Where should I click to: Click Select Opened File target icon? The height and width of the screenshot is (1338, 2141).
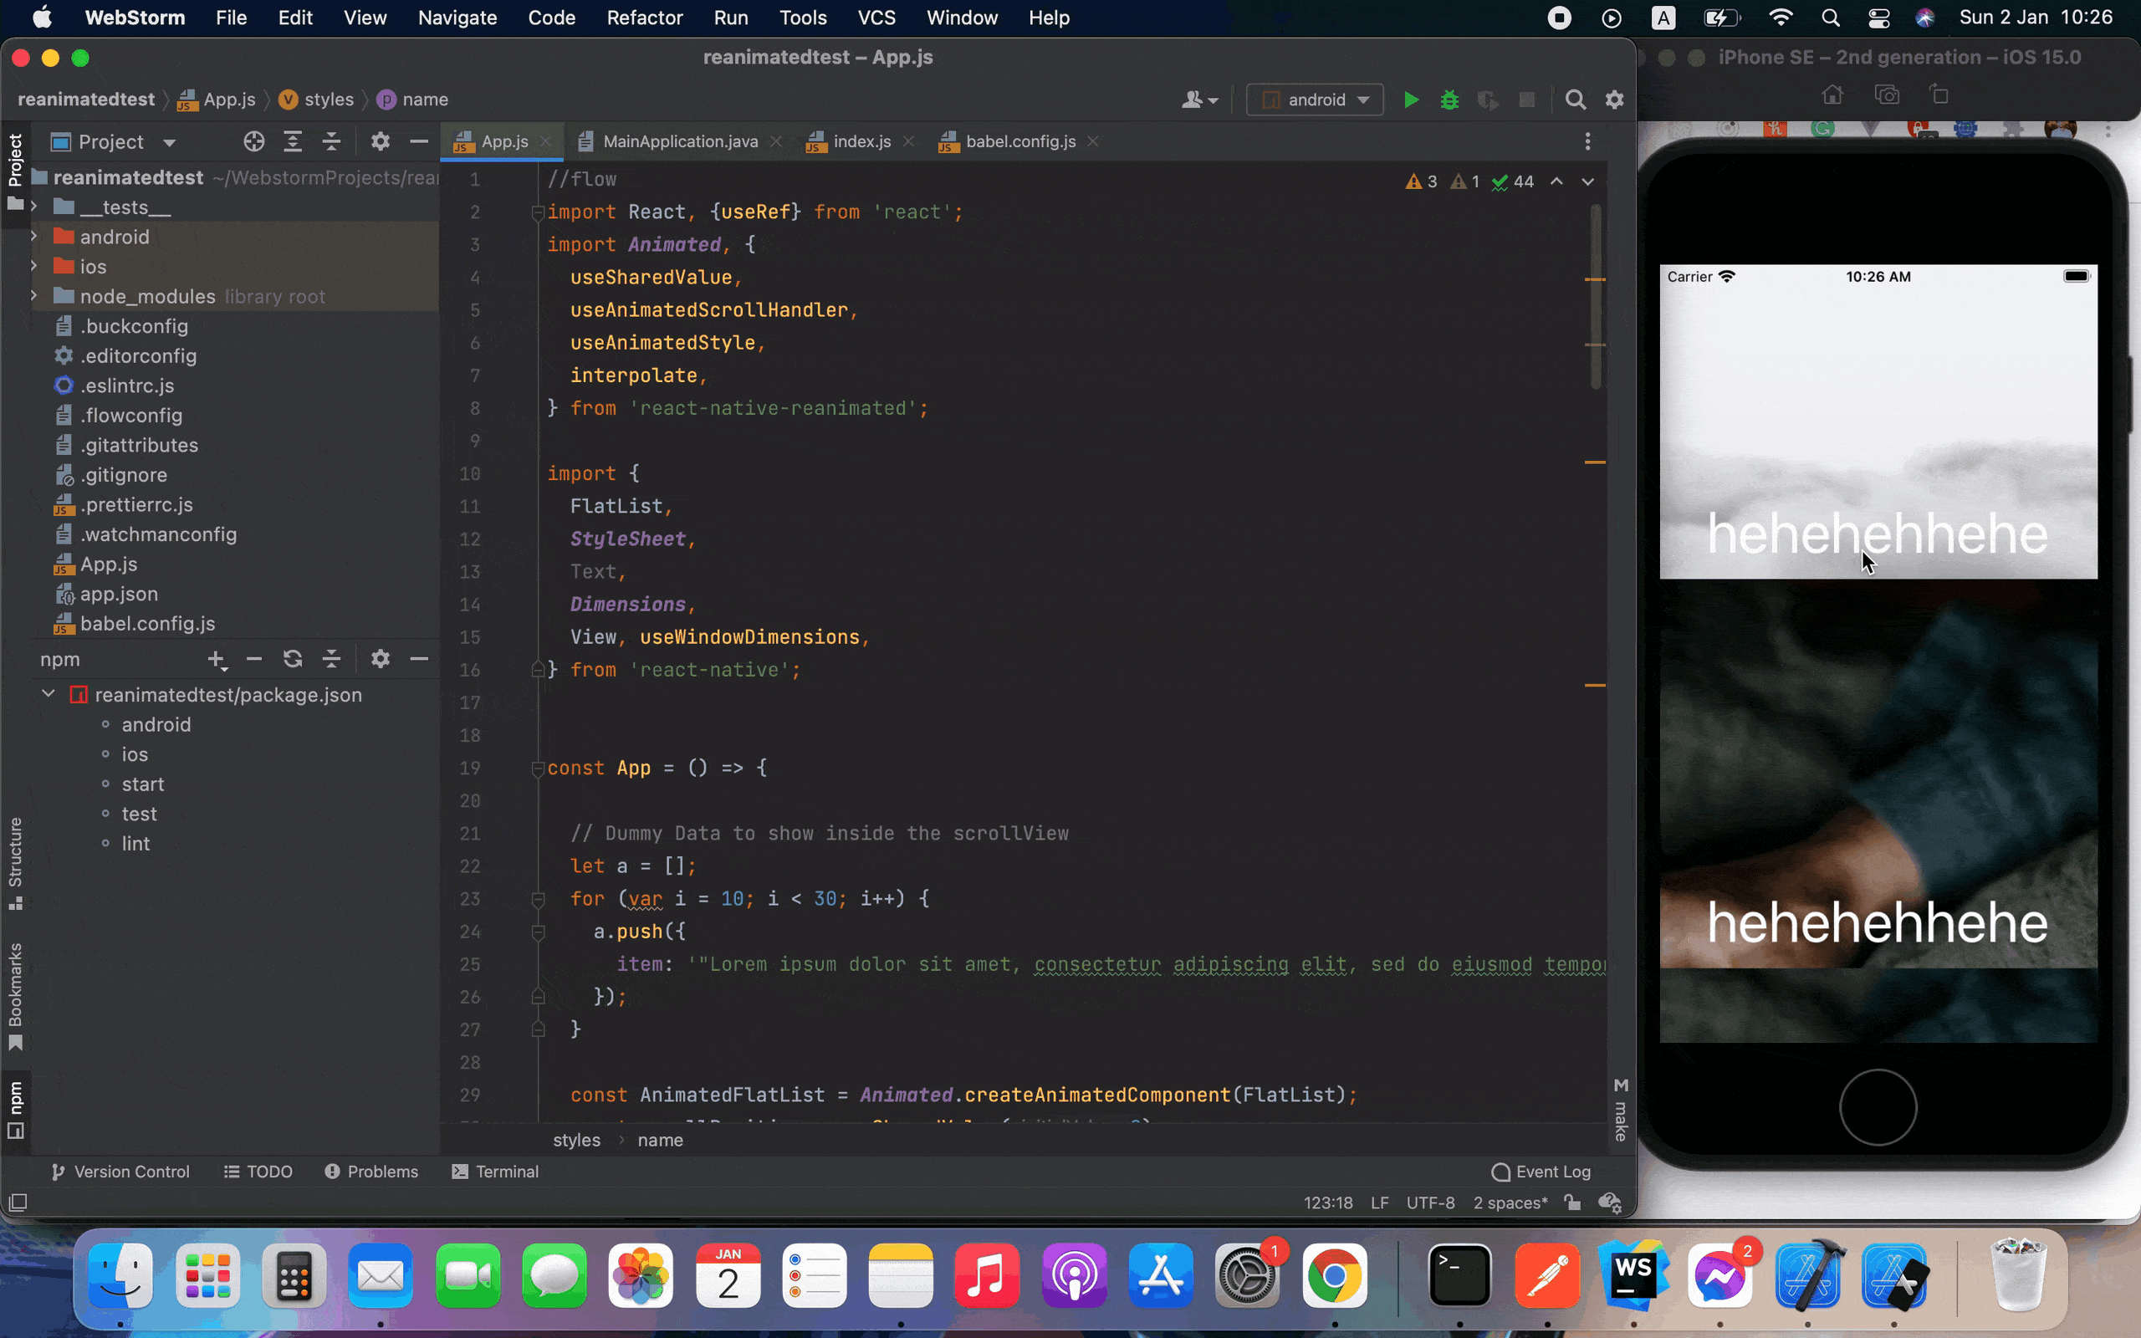coord(254,141)
